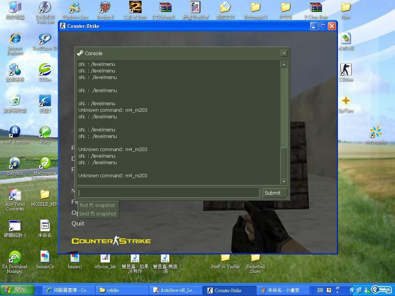This screenshot has width=395, height=296.
Task: Open RealPlayer SP shortcut
Action: [x=45, y=42]
